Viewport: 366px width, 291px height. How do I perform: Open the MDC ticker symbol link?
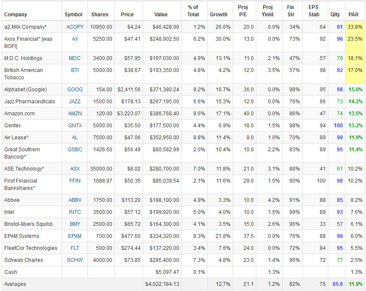tap(75, 58)
